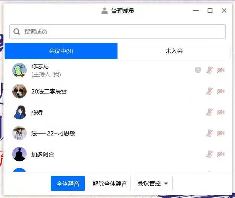
Task: Close the 管理成员 window
Action: click(x=224, y=11)
